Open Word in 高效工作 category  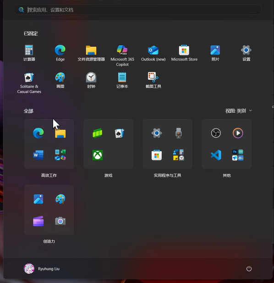coord(38,155)
